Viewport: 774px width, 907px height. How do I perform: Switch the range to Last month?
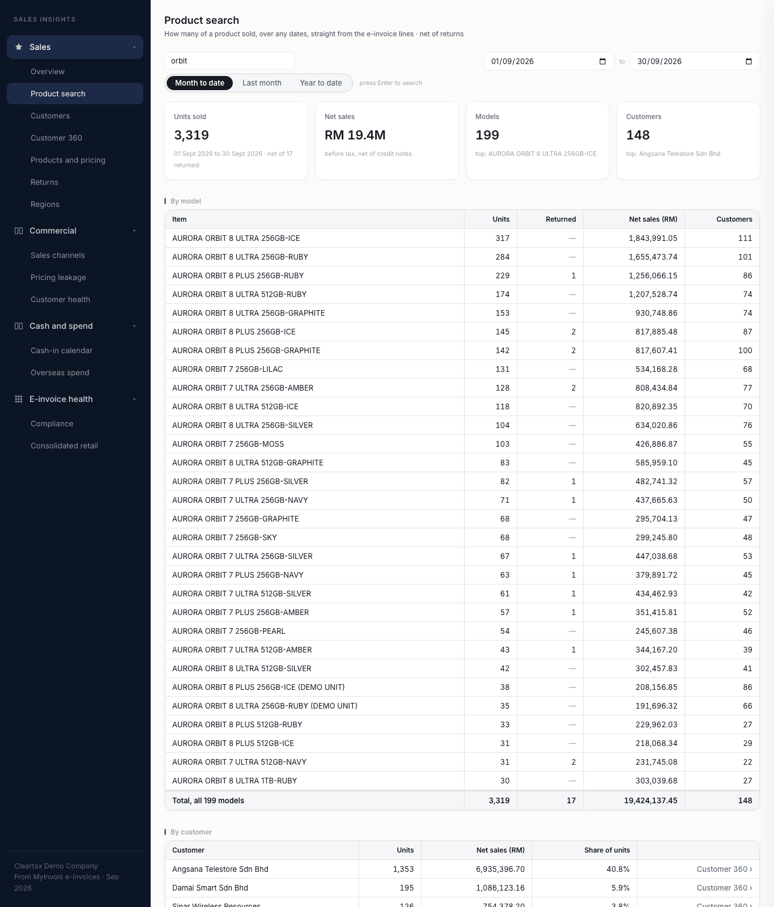262,83
